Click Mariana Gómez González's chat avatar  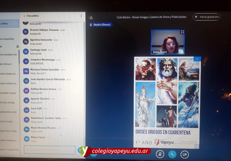[26, 71]
